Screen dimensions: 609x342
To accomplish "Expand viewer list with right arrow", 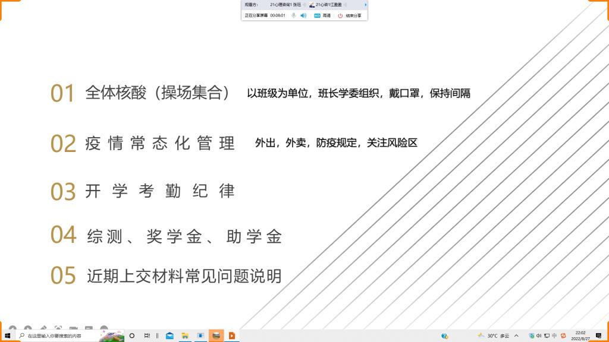I will point(365,5).
